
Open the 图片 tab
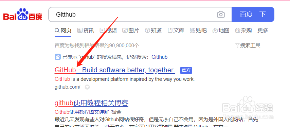click(131, 31)
